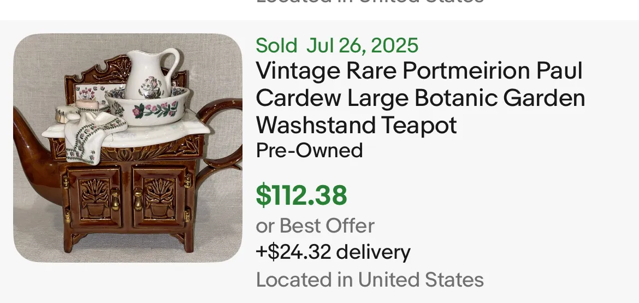This screenshot has height=303, width=639.
Task: Click the soap dish on the washstand
Action: click(x=87, y=104)
